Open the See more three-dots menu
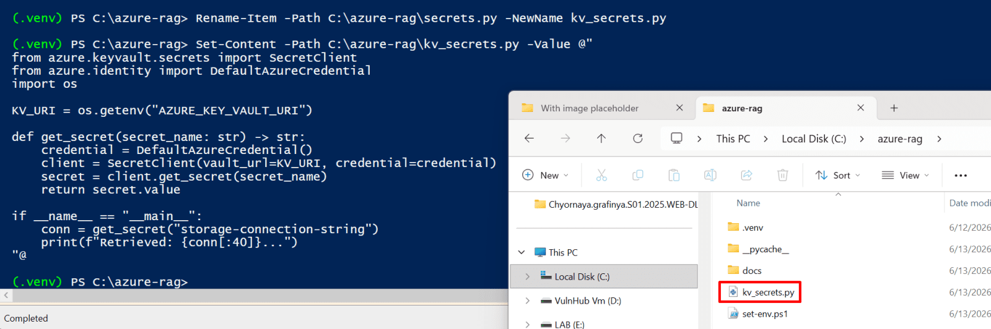The width and height of the screenshot is (991, 329). coord(961,175)
